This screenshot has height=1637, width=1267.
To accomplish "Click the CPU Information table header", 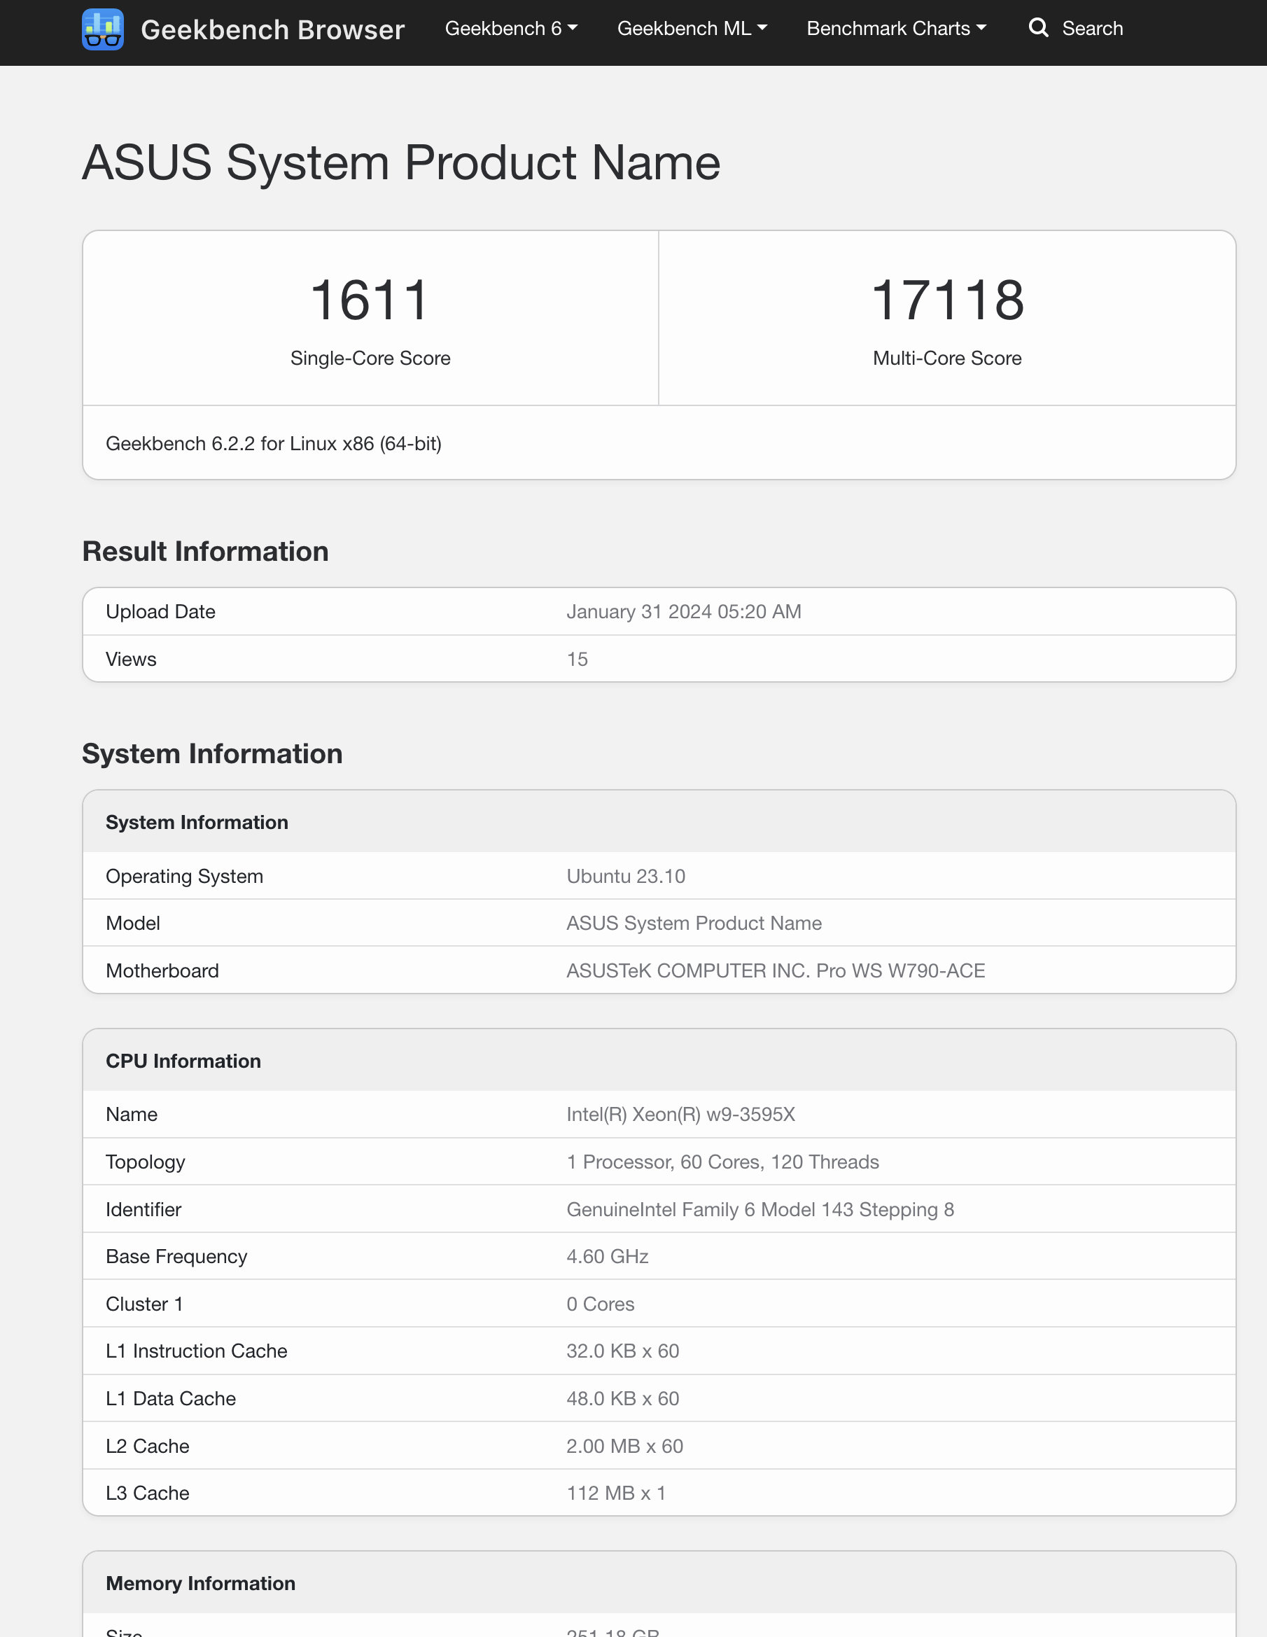I will [x=659, y=1061].
